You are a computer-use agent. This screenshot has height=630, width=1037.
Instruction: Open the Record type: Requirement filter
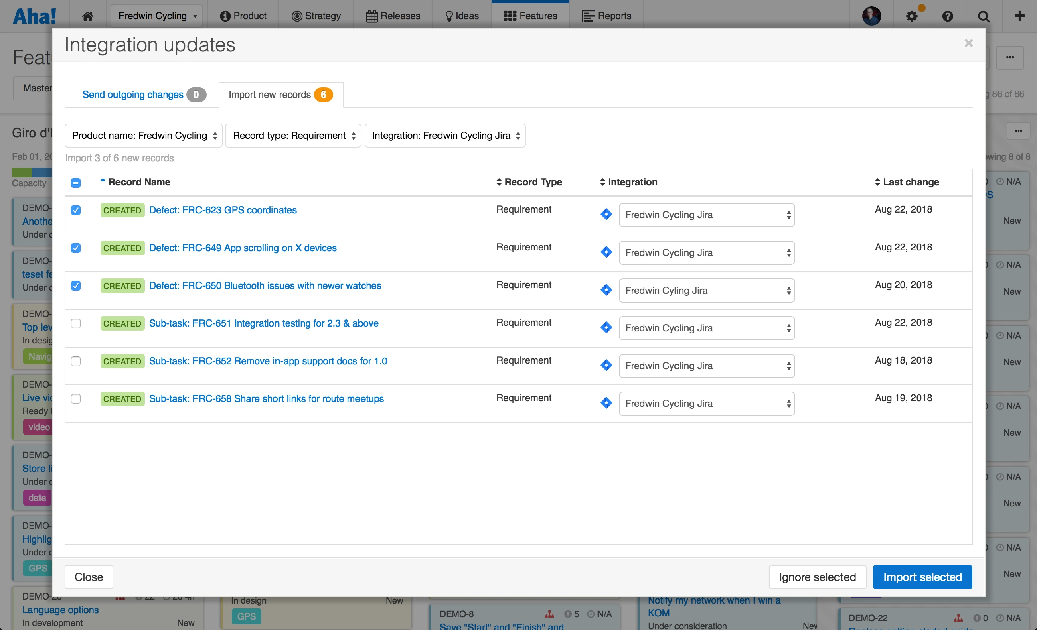point(294,136)
